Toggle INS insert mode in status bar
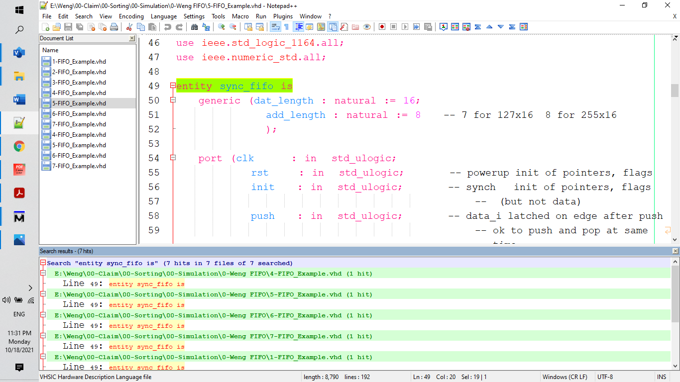Screen dimensions: 680x382 pos(662,377)
